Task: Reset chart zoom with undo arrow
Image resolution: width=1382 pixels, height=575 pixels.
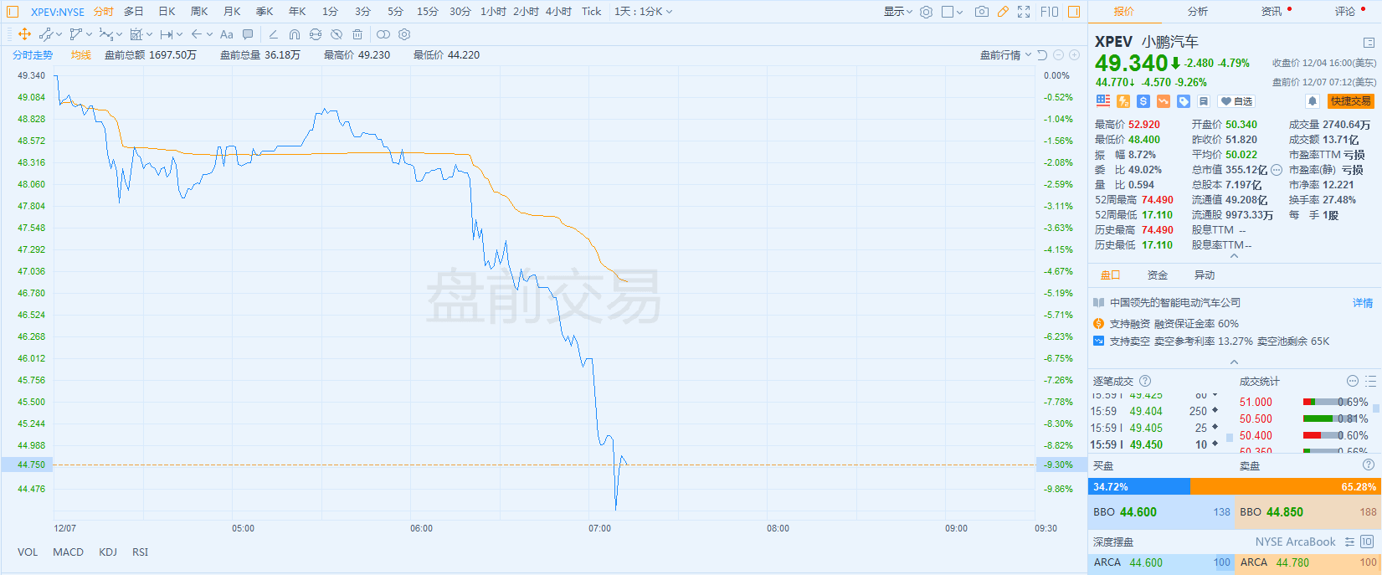Action: pos(1042,55)
